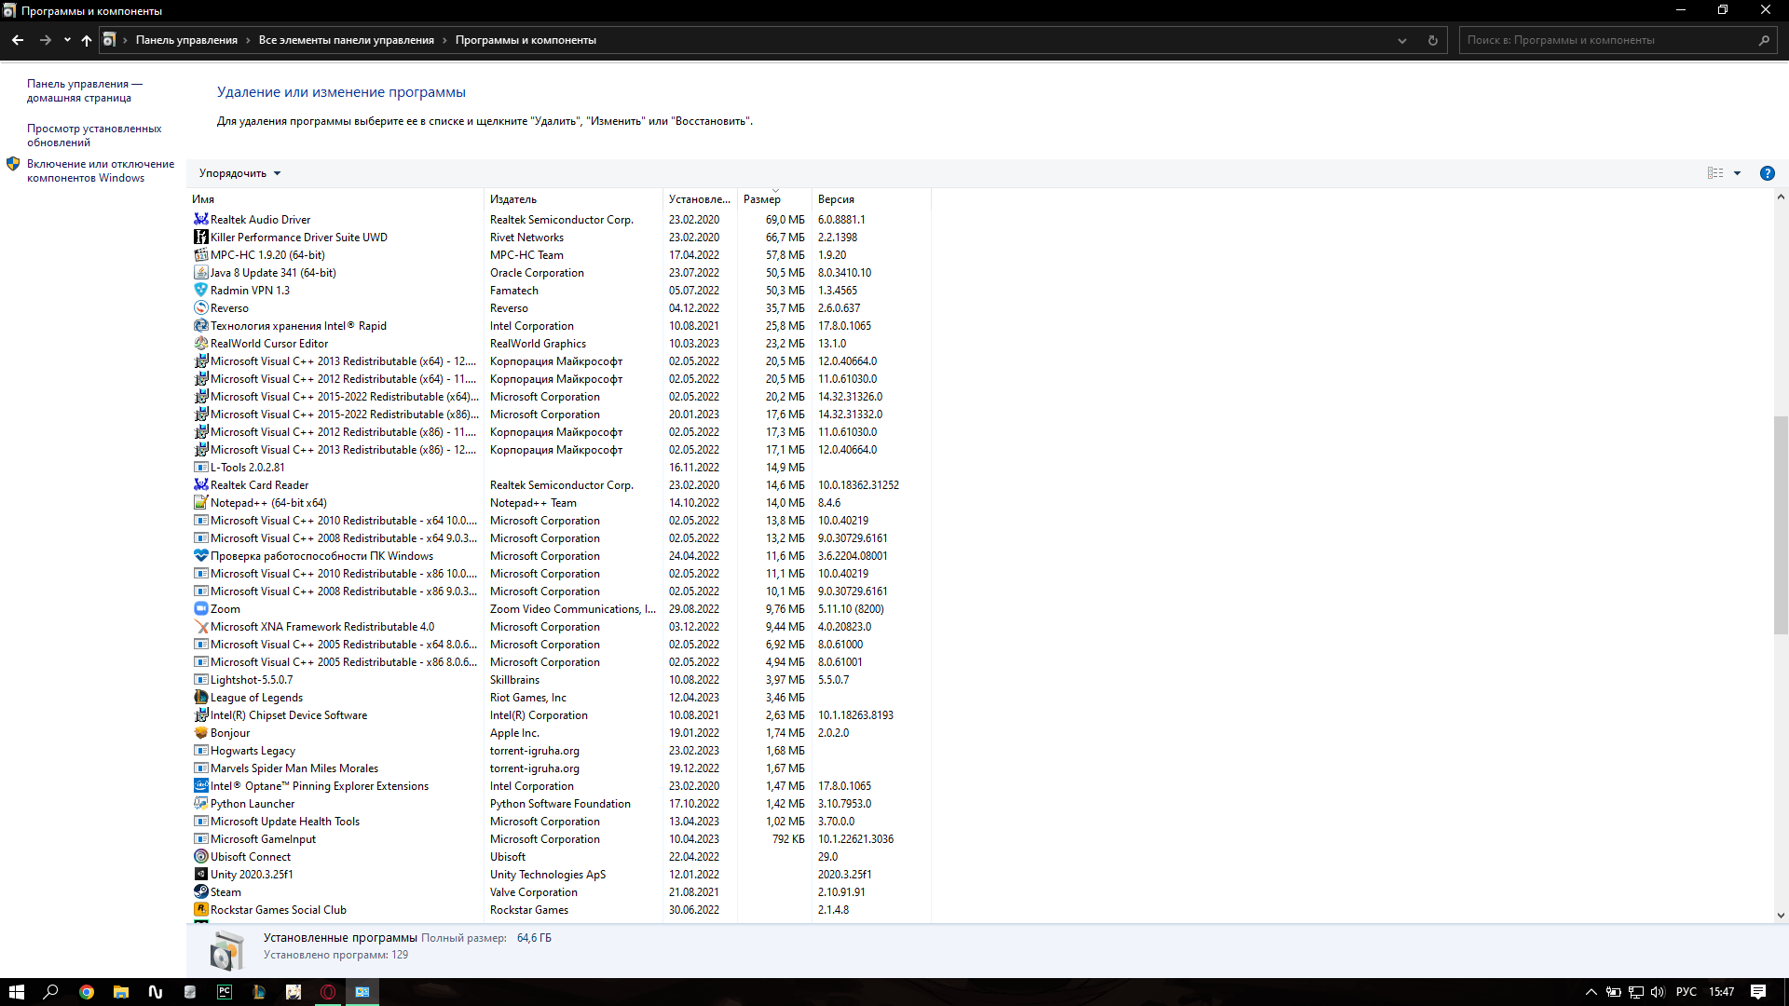
Task: Sort by the Имя column header
Action: [335, 199]
